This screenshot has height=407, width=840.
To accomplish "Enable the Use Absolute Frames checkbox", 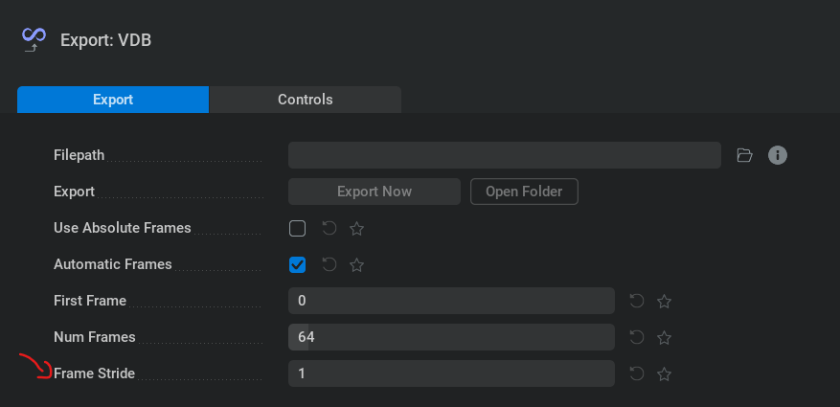I will [x=298, y=229].
